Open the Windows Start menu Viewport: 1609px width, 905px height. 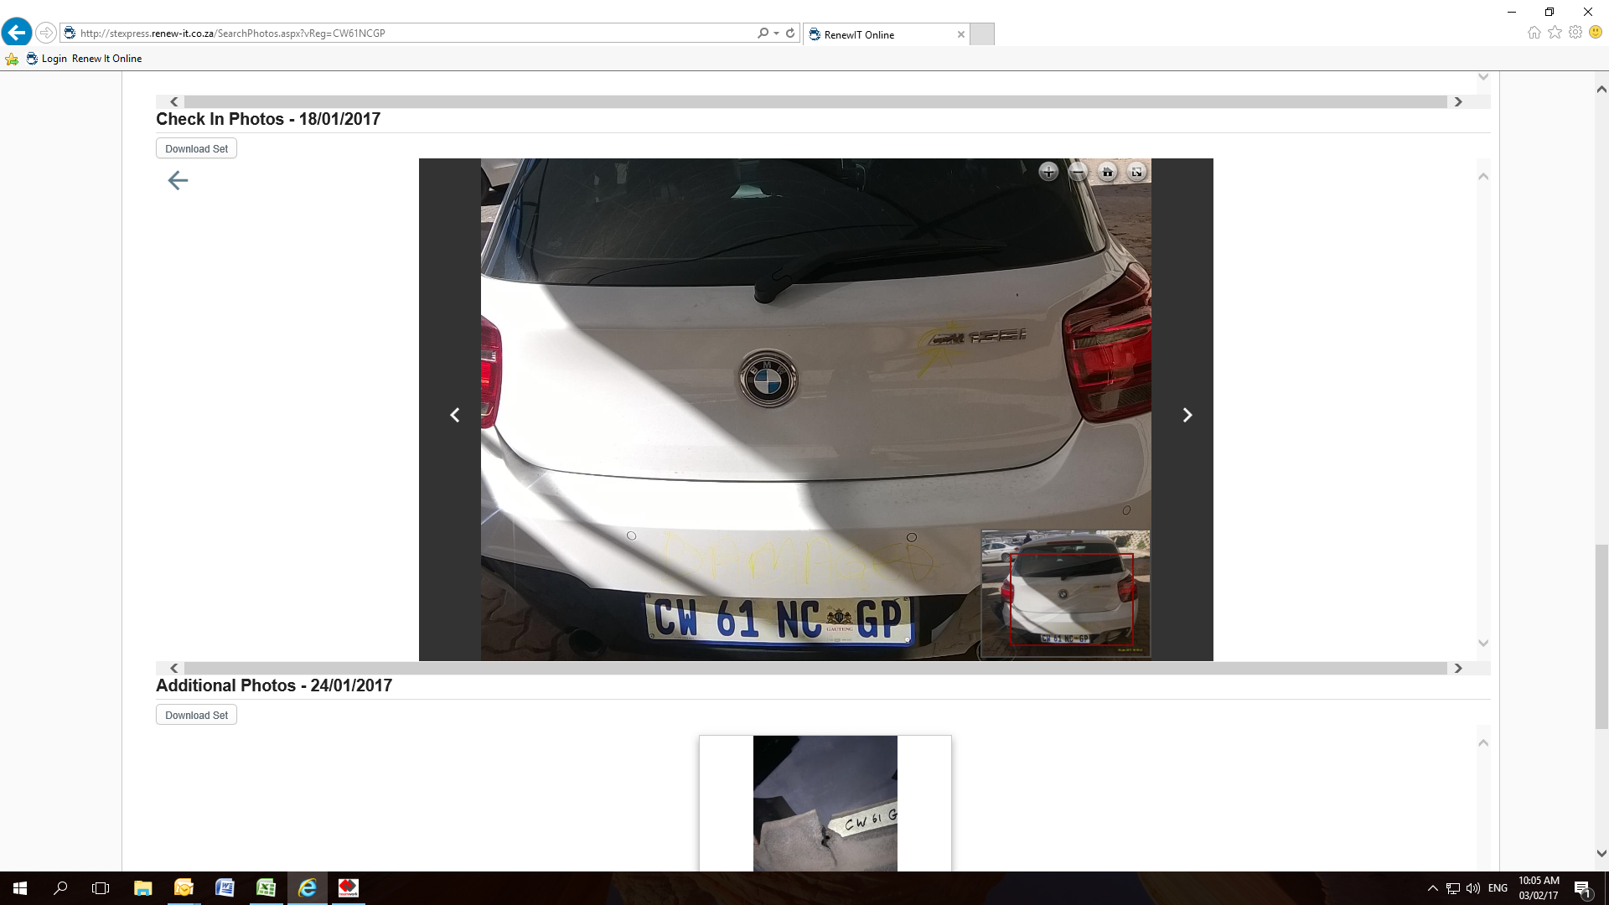point(20,888)
